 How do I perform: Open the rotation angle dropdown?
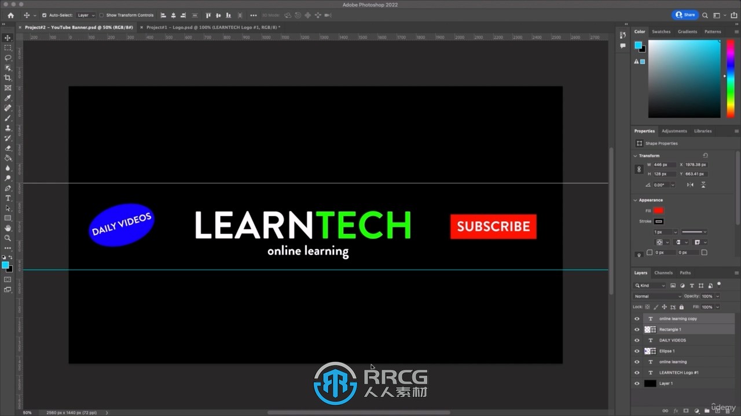(672, 185)
